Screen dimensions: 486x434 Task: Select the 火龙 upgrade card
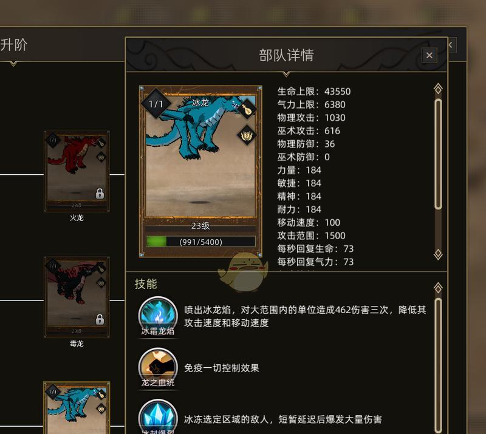[77, 171]
